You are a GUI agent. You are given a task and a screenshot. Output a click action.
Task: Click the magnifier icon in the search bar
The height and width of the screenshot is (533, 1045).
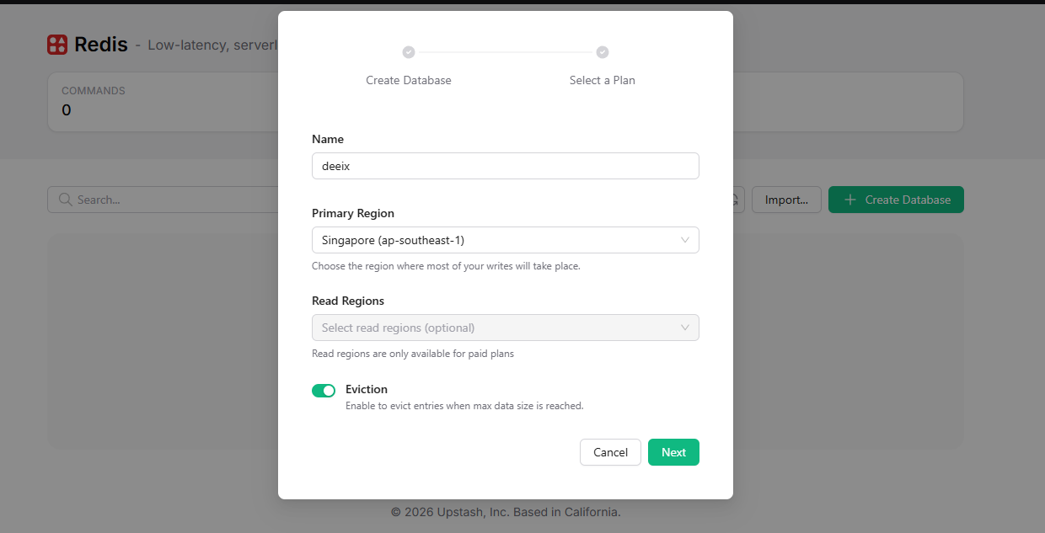(x=64, y=200)
